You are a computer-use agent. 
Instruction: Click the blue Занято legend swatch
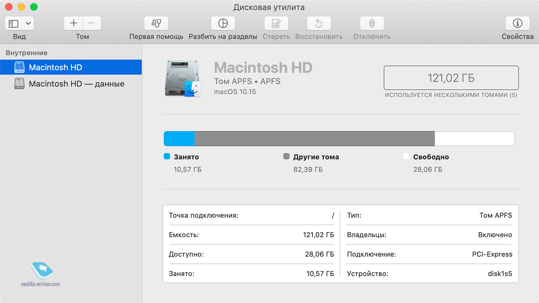coord(167,156)
